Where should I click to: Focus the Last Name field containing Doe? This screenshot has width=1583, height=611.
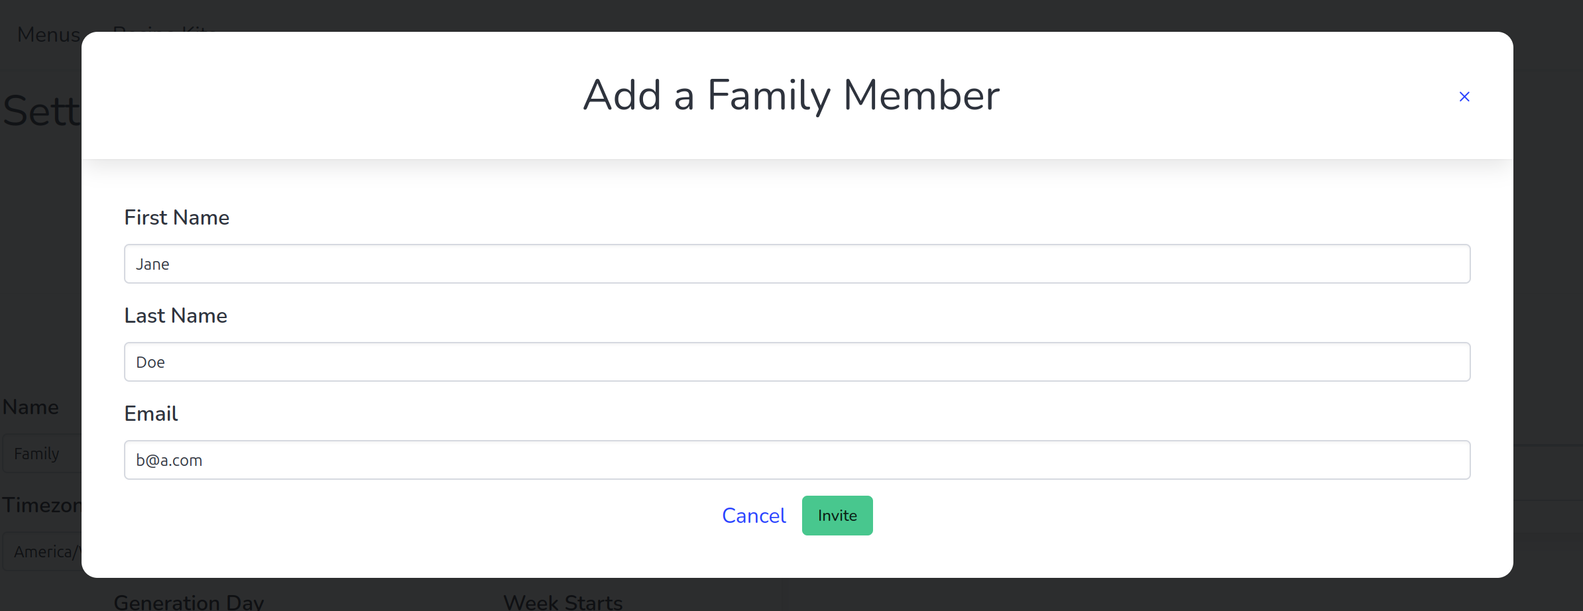click(x=797, y=362)
